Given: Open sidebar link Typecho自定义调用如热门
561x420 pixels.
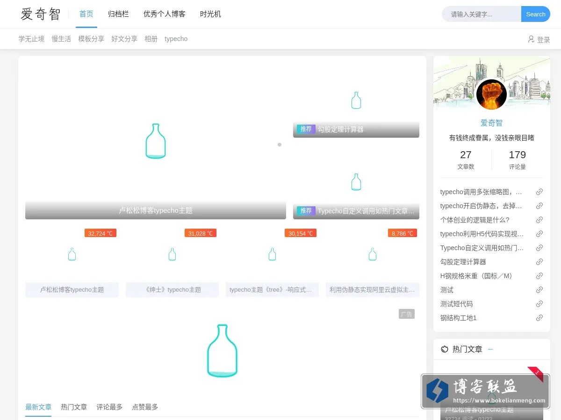Looking at the screenshot, I should pyautogui.click(x=482, y=248).
